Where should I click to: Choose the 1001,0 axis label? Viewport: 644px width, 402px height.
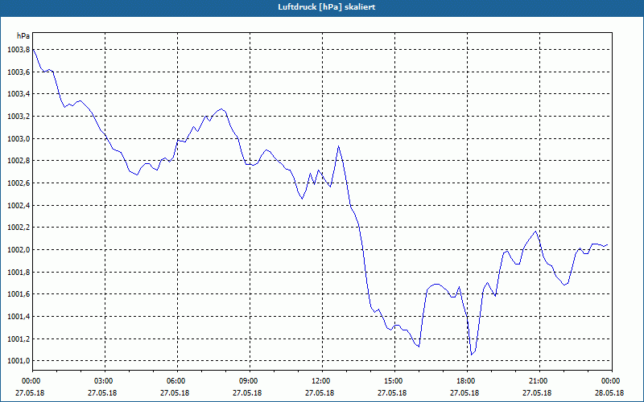pyautogui.click(x=19, y=360)
